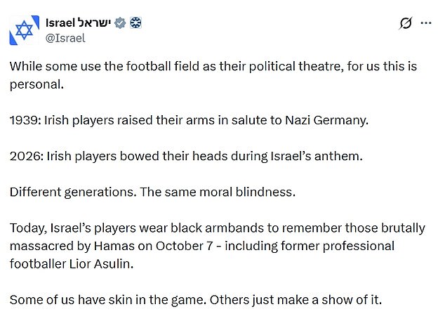Open the Grok explain-post icon
Viewport: 445px width, 314px height.
coord(405,23)
